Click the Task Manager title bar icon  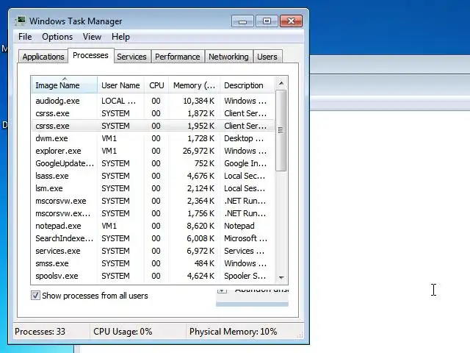click(21, 21)
